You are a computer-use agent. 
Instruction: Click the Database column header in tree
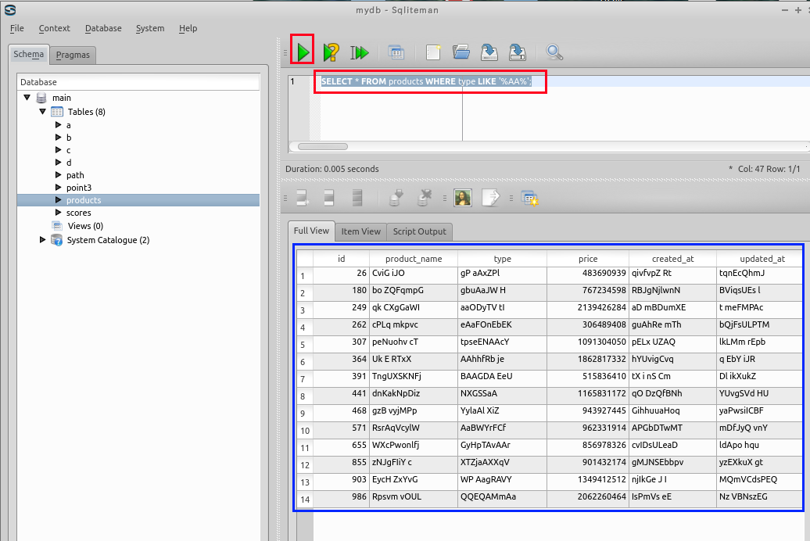pos(138,81)
